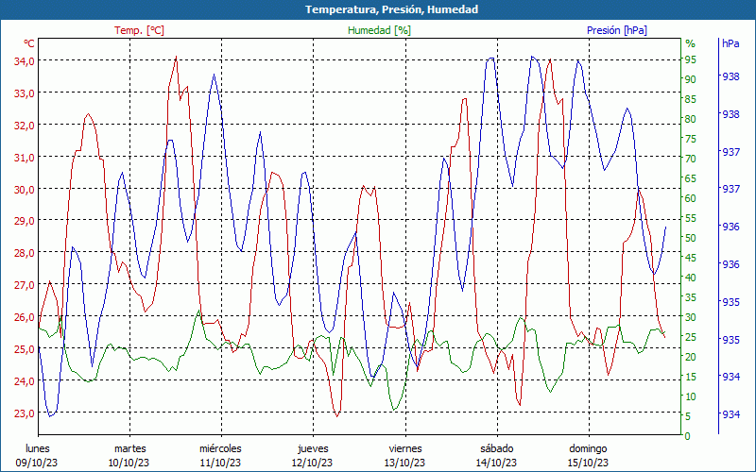
Task: Click the green "30" humidity axis value
Action: pos(691,317)
